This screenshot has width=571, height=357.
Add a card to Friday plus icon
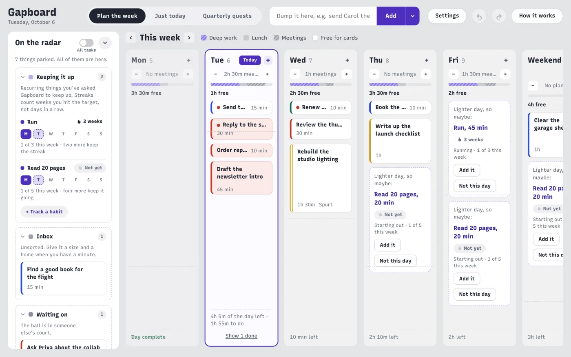coord(506,60)
